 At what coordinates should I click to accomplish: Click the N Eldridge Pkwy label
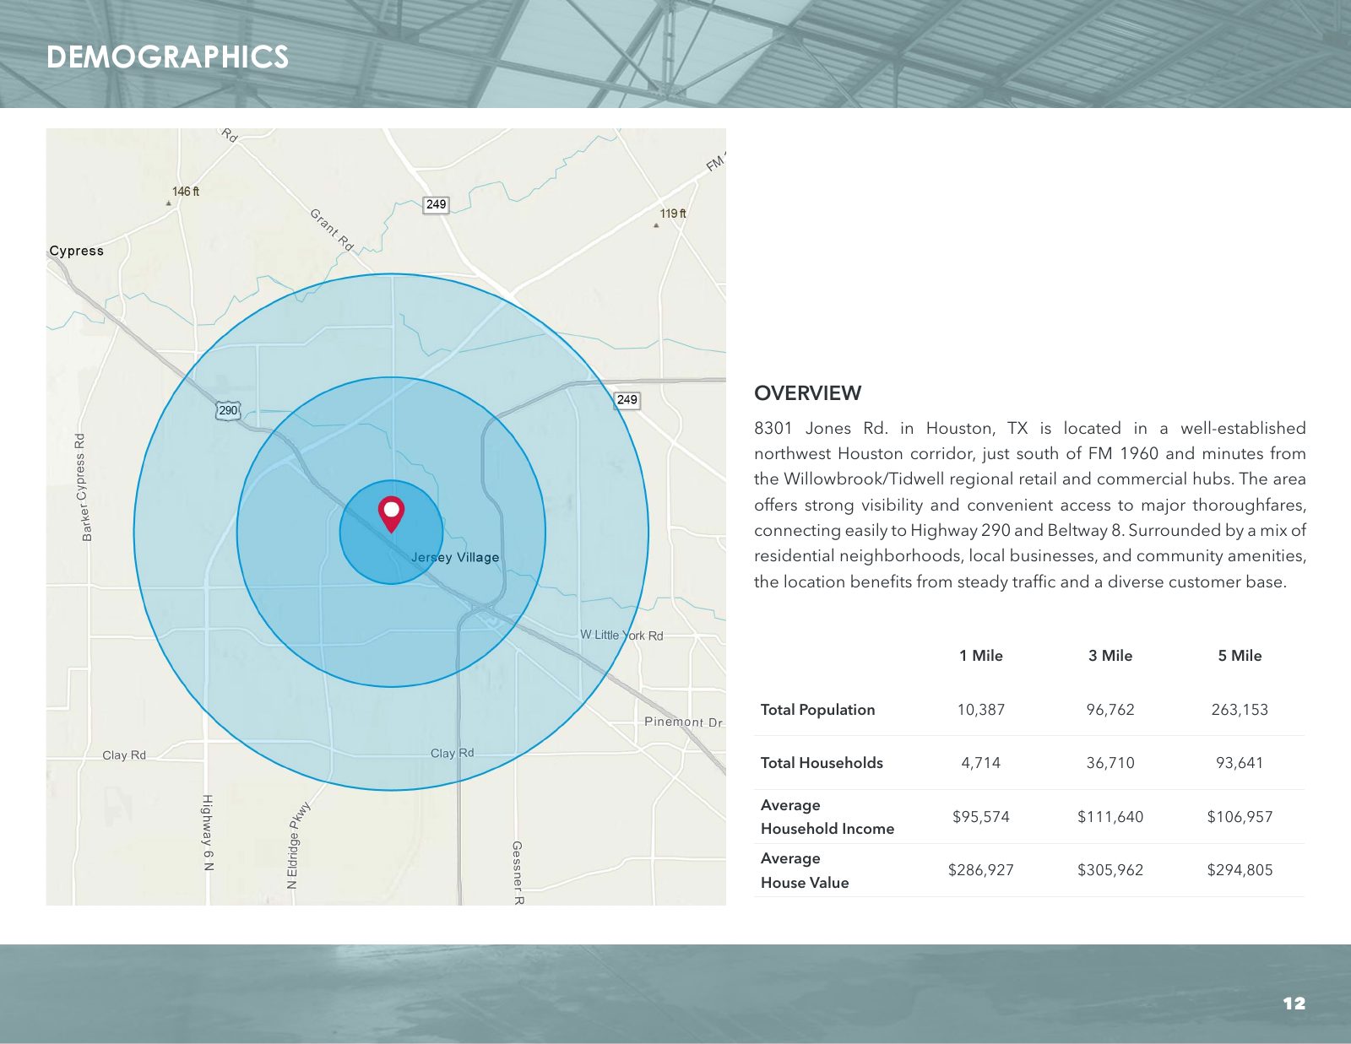[298, 845]
